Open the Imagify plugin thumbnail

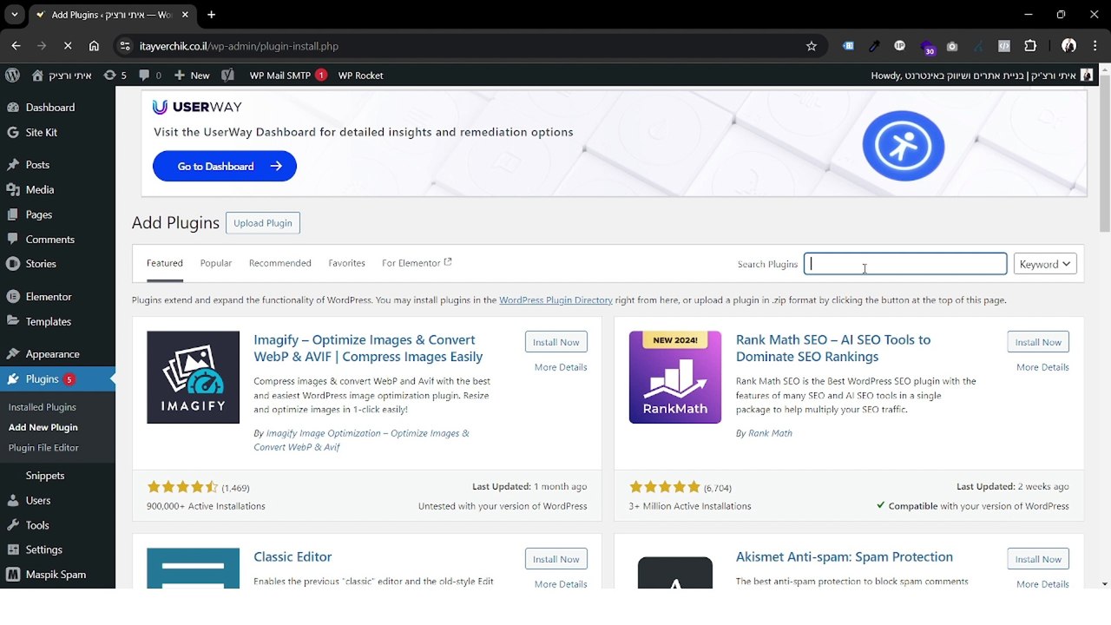(x=193, y=378)
